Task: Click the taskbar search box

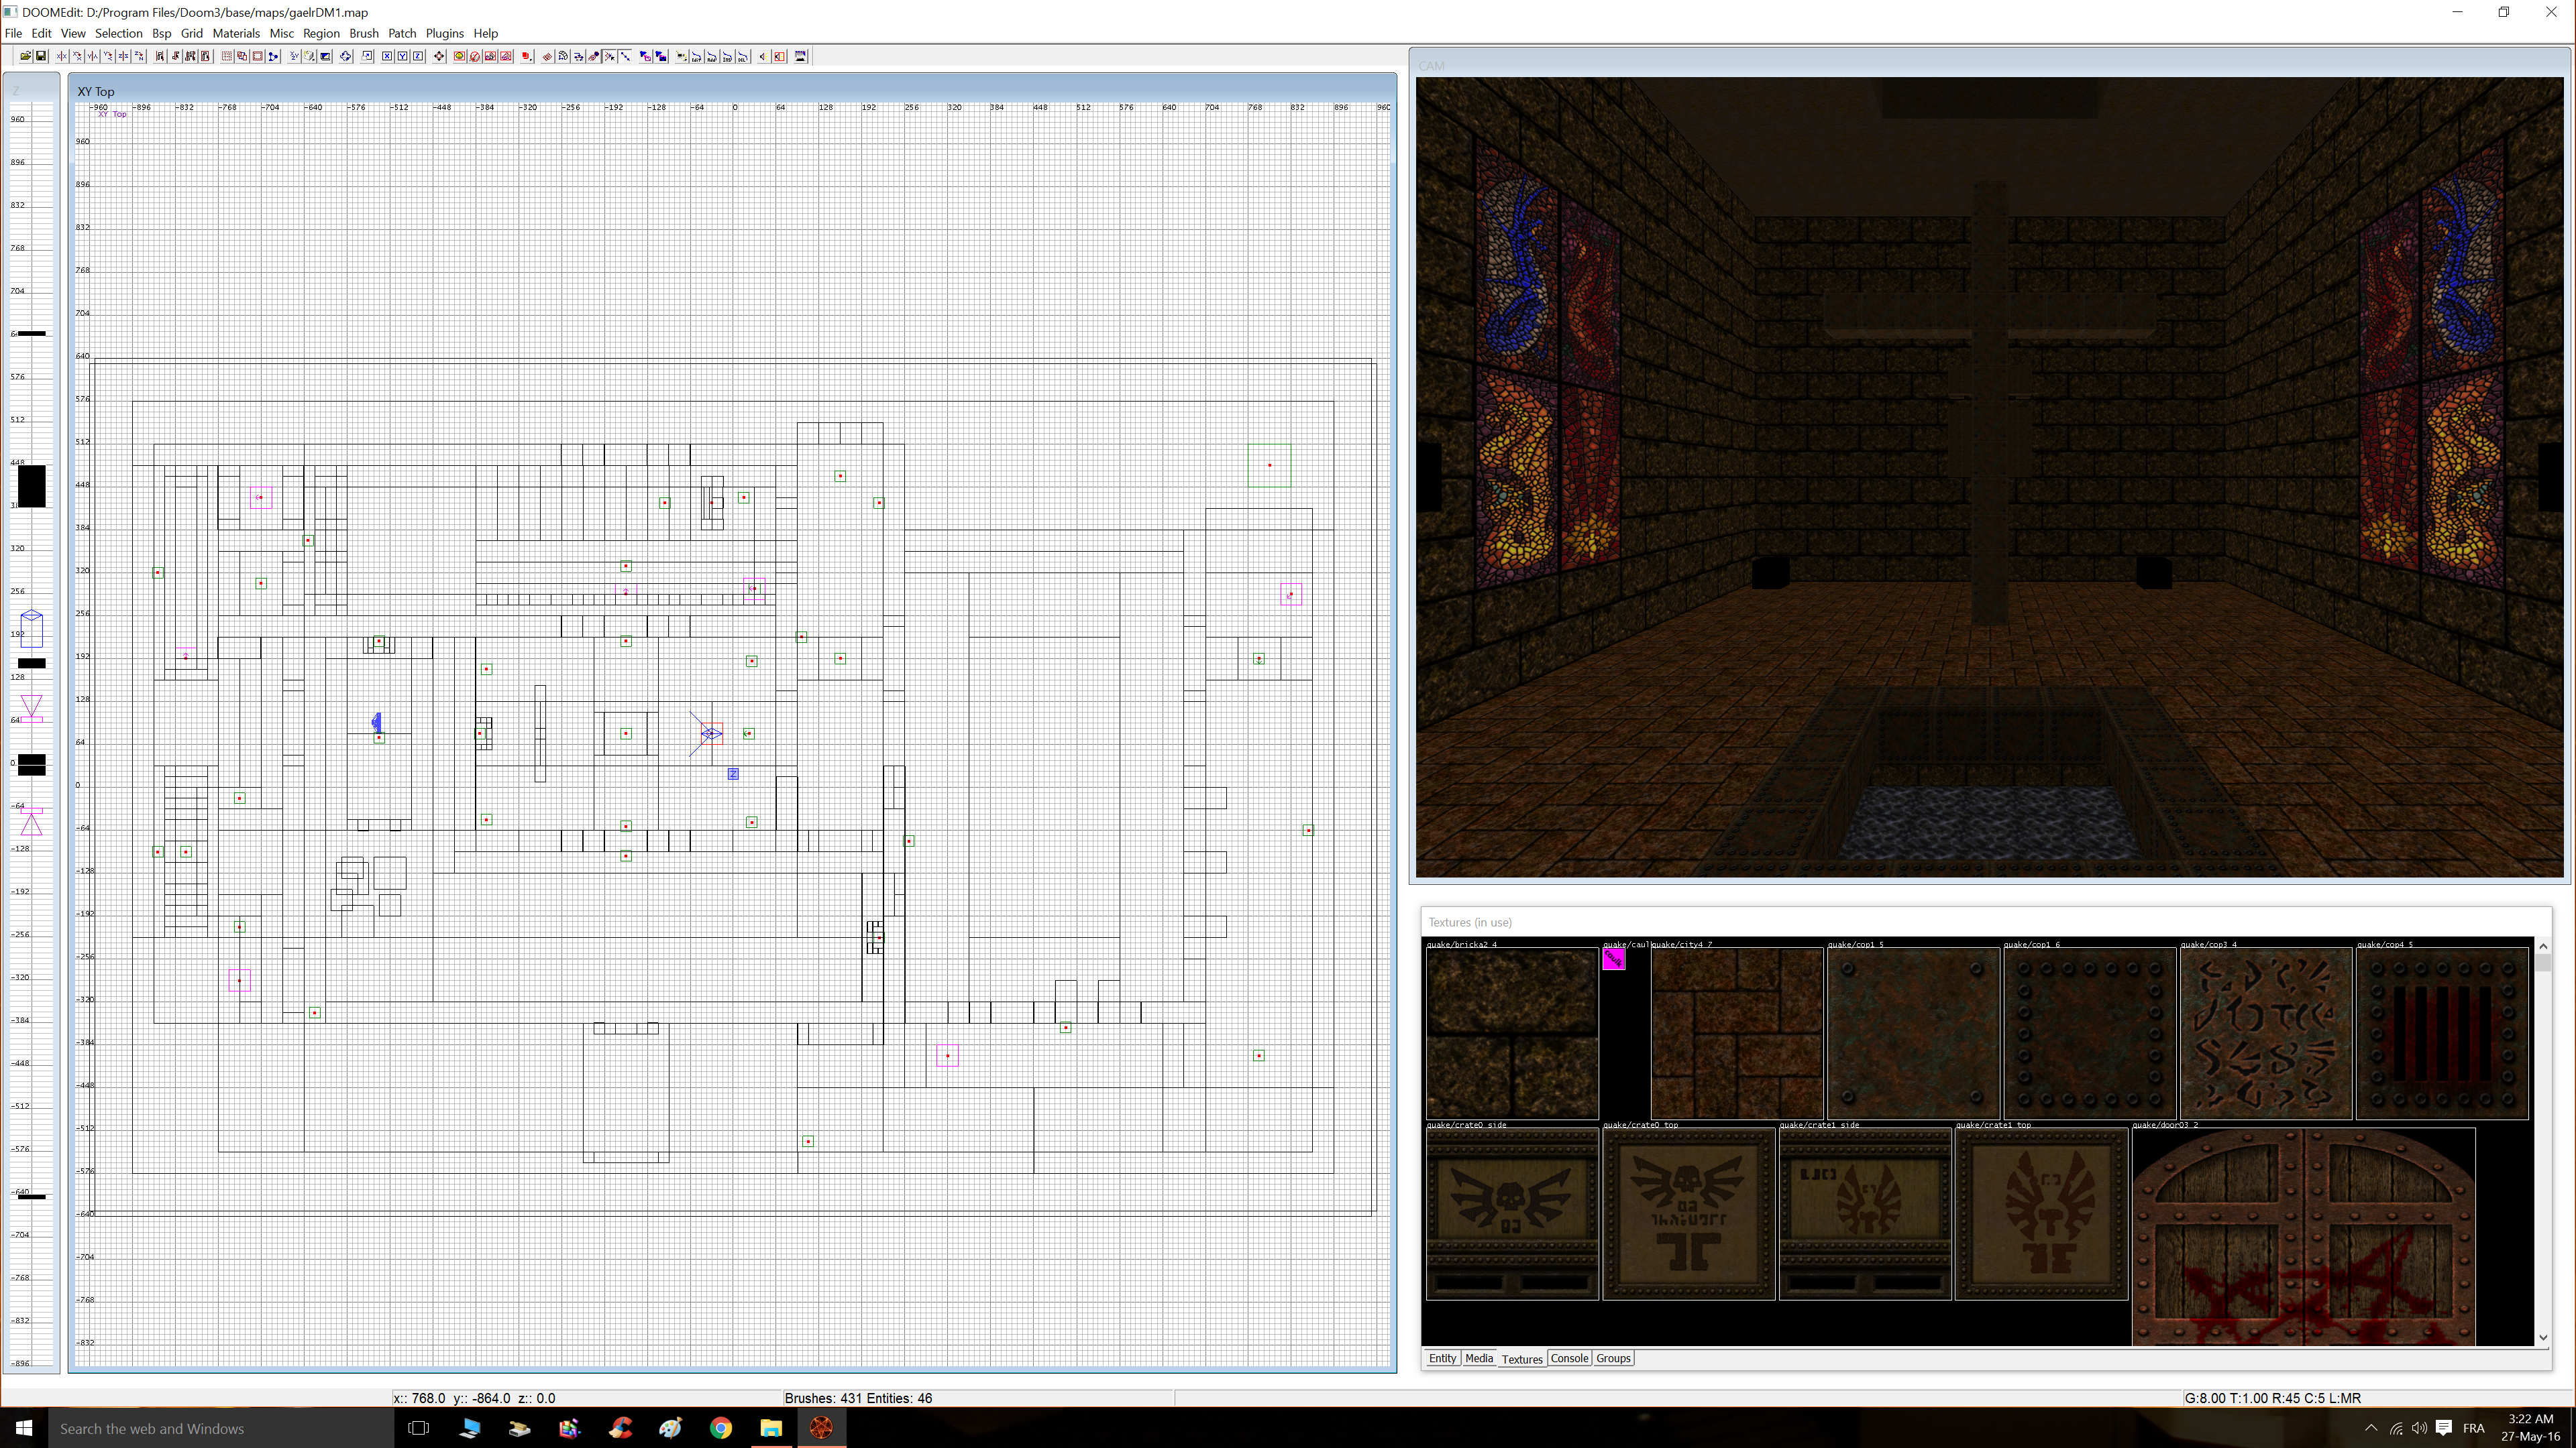Action: tap(221, 1428)
